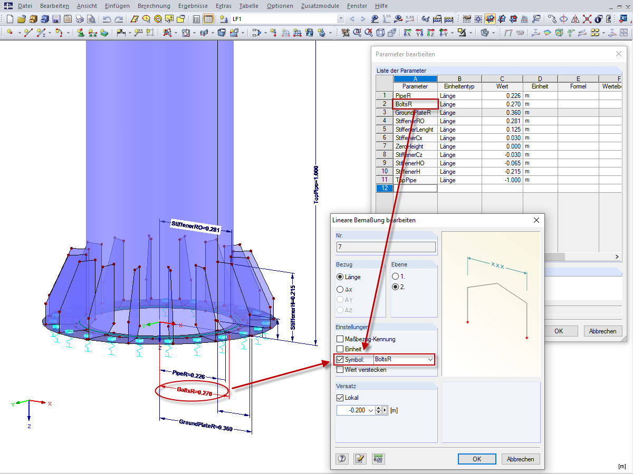Set the view in X direction icon
633x474 pixels.
pyautogui.click(x=408, y=33)
